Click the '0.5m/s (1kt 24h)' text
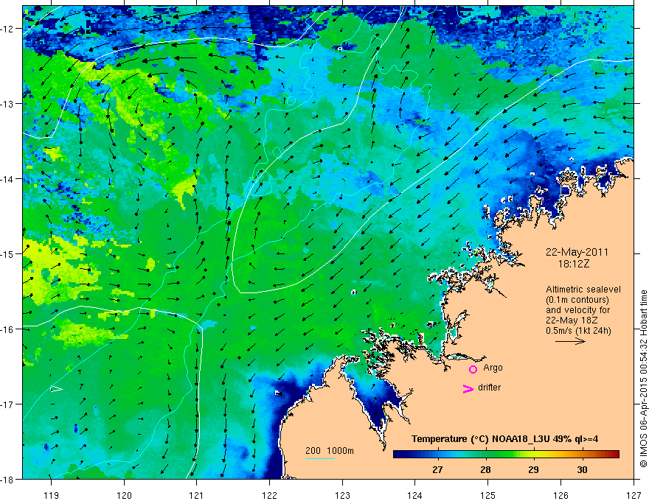649x501 pixels. [578, 331]
